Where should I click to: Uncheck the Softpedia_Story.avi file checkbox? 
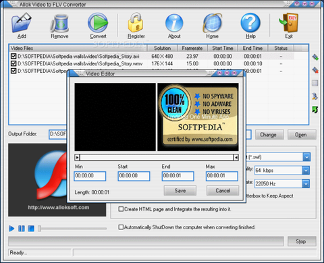[13, 56]
